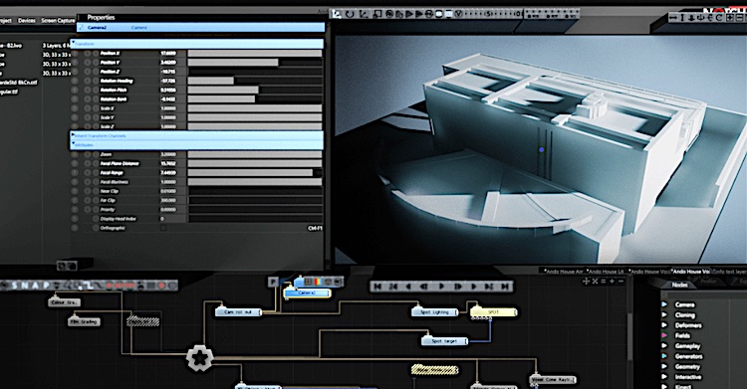Select the Cam rot null node
Viewport: 747px width, 389px height.
click(x=238, y=312)
